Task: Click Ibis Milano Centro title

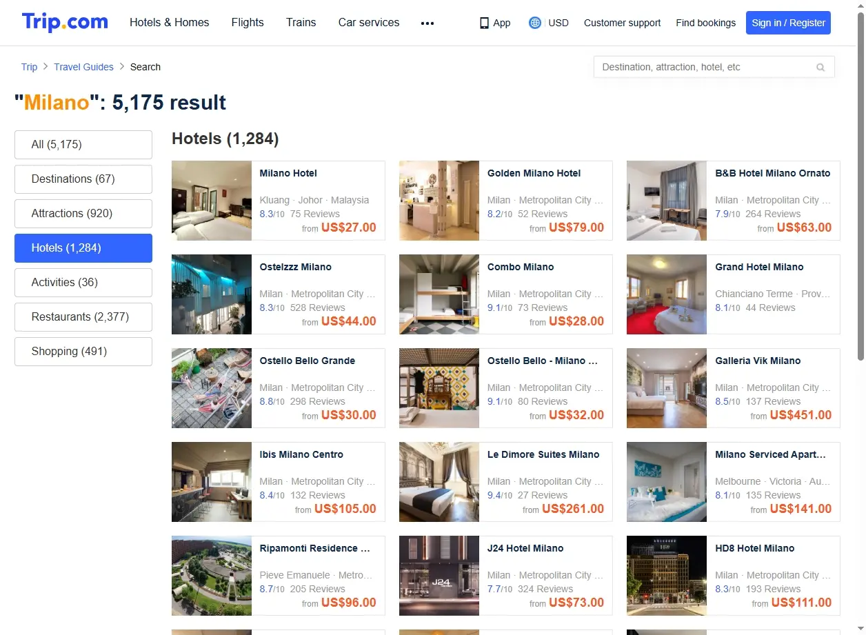Action: [x=301, y=454]
